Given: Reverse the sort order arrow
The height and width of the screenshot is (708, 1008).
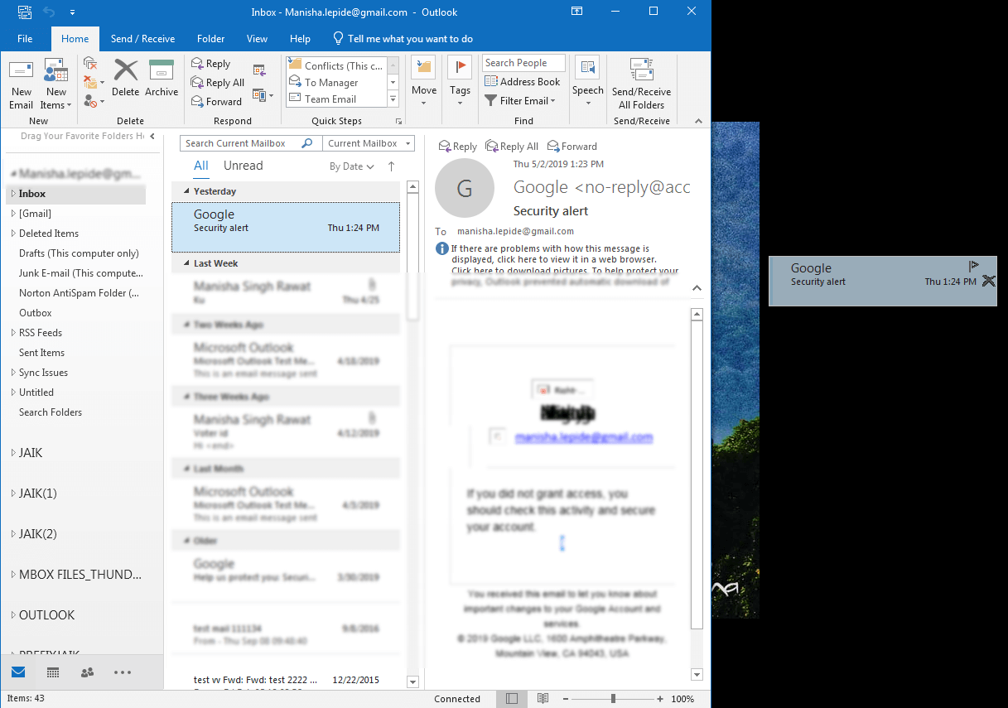Looking at the screenshot, I should coord(392,166).
